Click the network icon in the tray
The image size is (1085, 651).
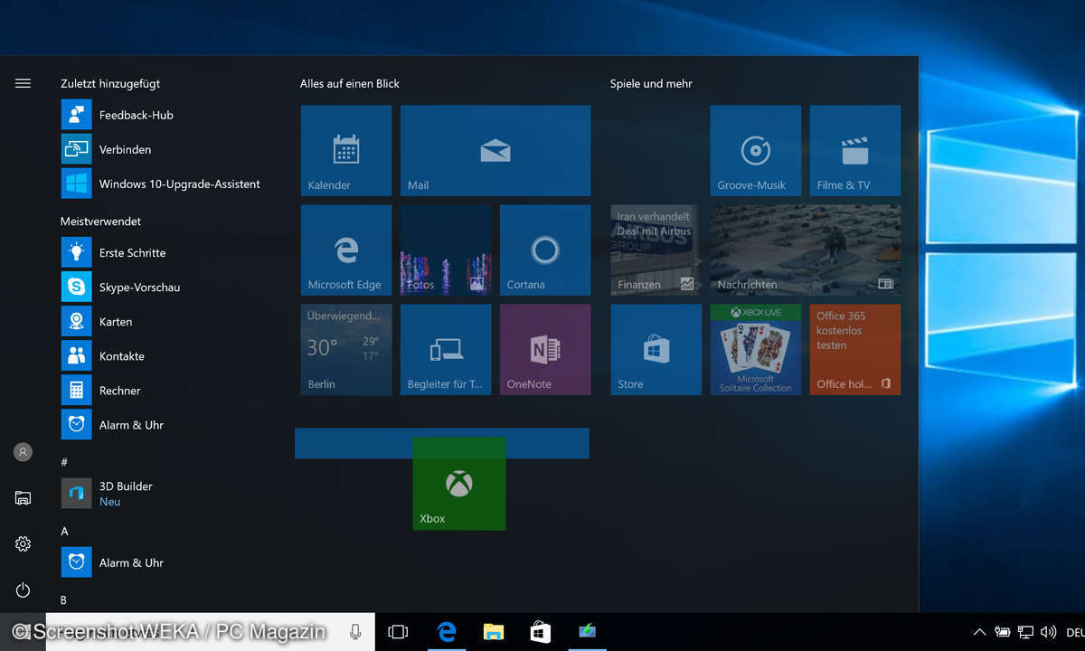1026,632
